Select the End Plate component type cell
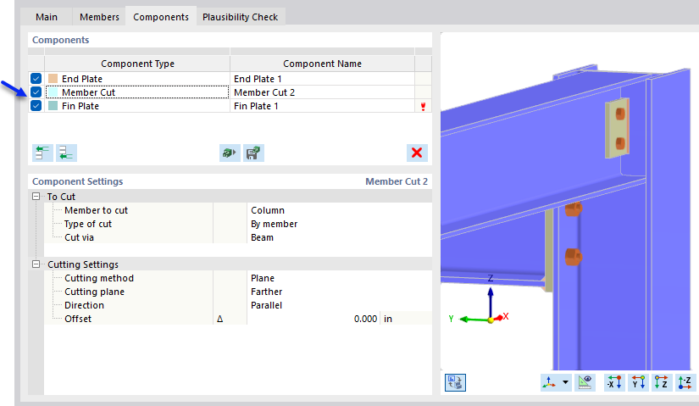Image resolution: width=699 pixels, height=406 pixels. (x=137, y=79)
